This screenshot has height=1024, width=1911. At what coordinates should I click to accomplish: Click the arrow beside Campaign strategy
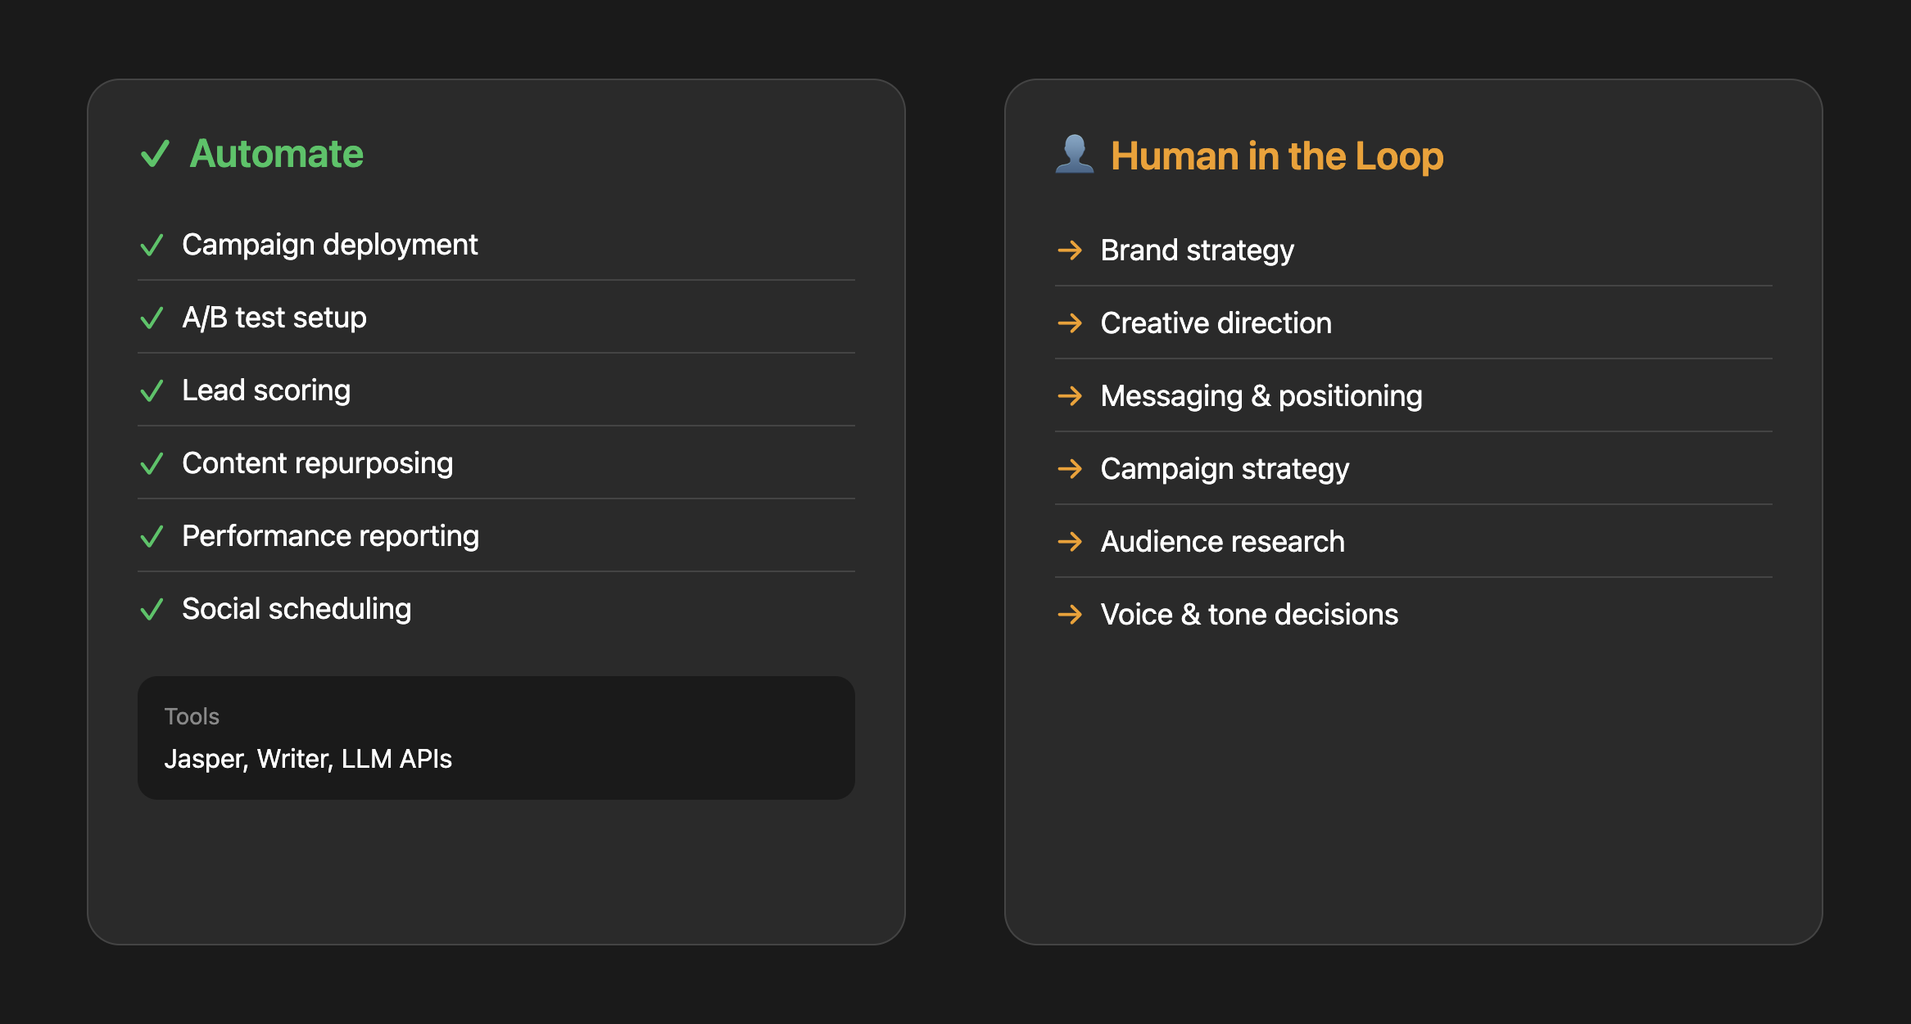tap(1070, 468)
